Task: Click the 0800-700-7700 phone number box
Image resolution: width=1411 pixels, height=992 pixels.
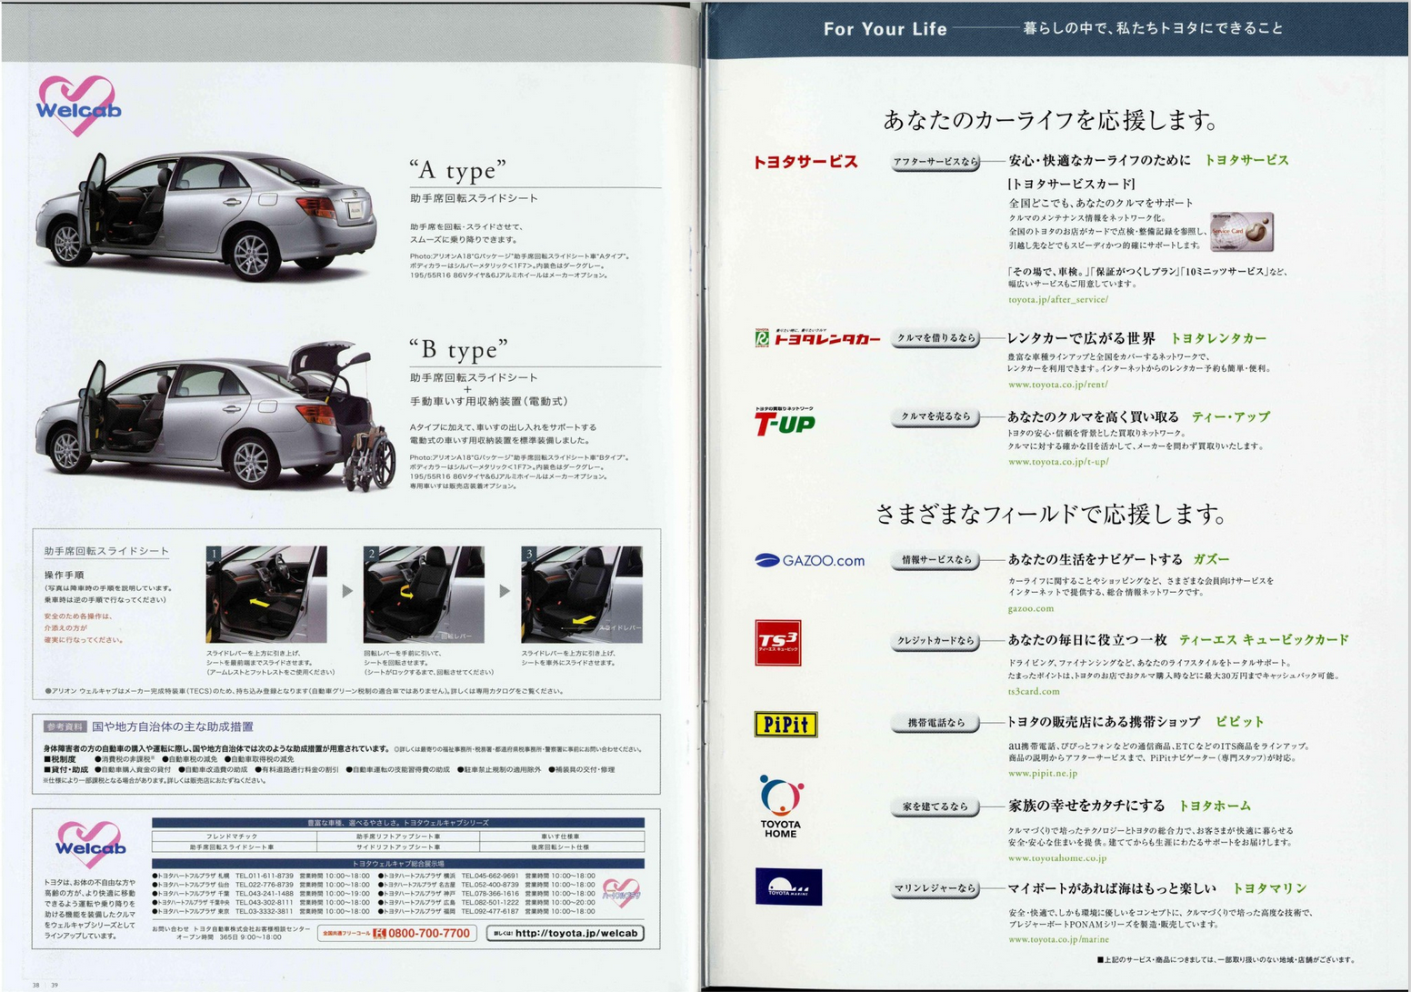Action: coord(397,933)
